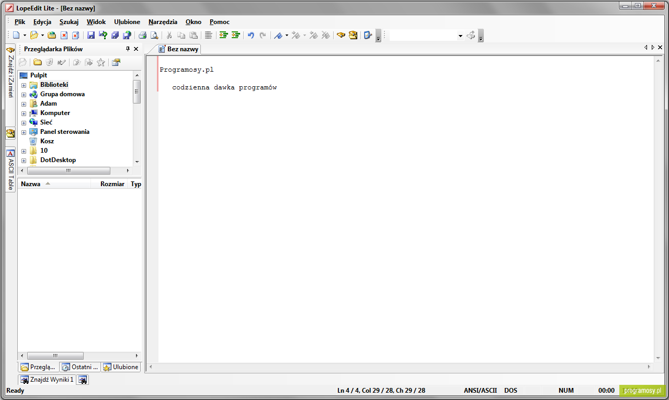
Task: Sort files by Nazwa column
Action: click(54, 184)
